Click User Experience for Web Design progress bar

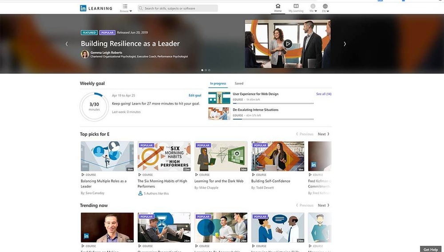click(x=273, y=103)
